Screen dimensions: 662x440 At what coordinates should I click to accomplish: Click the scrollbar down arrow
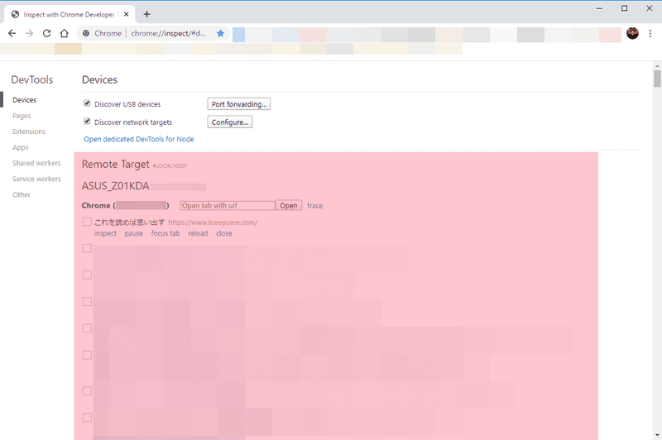tap(657, 434)
